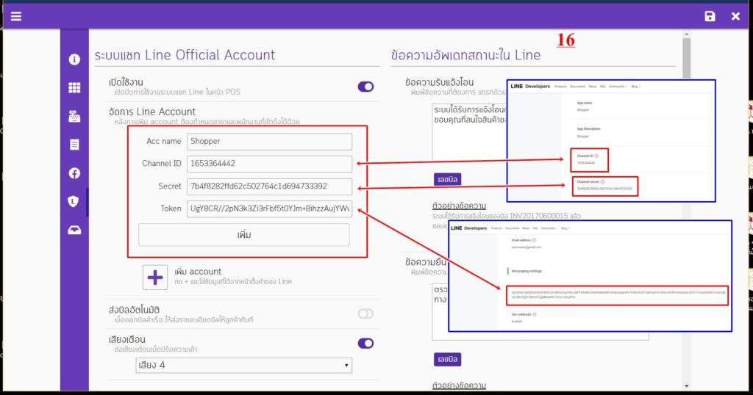
Task: Click the scrollbar down arrow
Action: click(x=686, y=386)
